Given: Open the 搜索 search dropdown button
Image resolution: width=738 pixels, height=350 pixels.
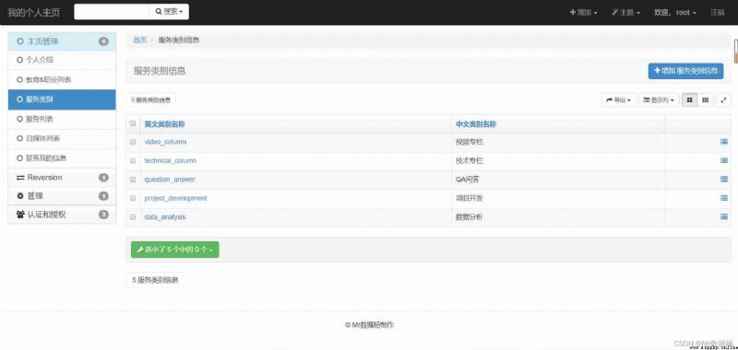Looking at the screenshot, I should [x=169, y=12].
